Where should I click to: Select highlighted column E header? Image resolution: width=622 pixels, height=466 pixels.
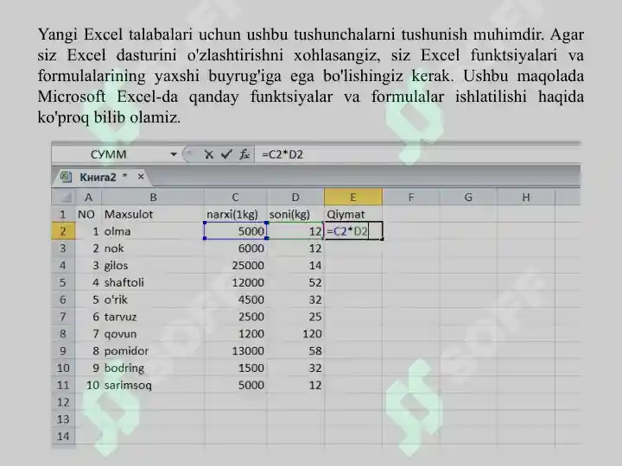[x=353, y=197]
